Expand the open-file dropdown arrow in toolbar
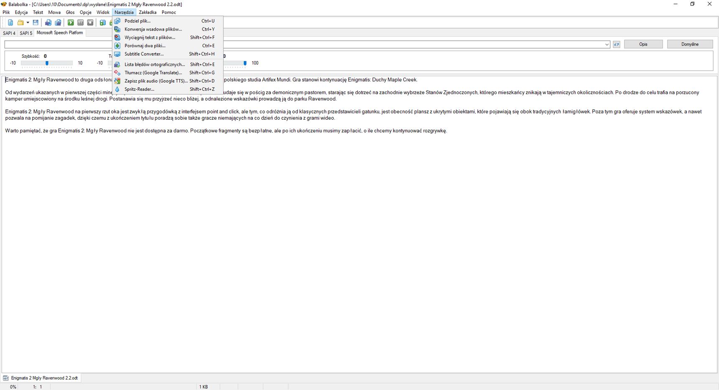The height and width of the screenshot is (390, 719). (x=28, y=23)
